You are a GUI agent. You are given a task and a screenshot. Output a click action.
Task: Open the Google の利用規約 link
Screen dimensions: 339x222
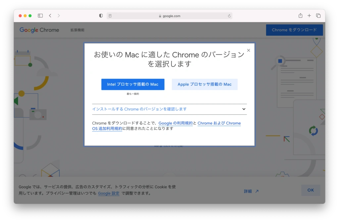pos(175,123)
